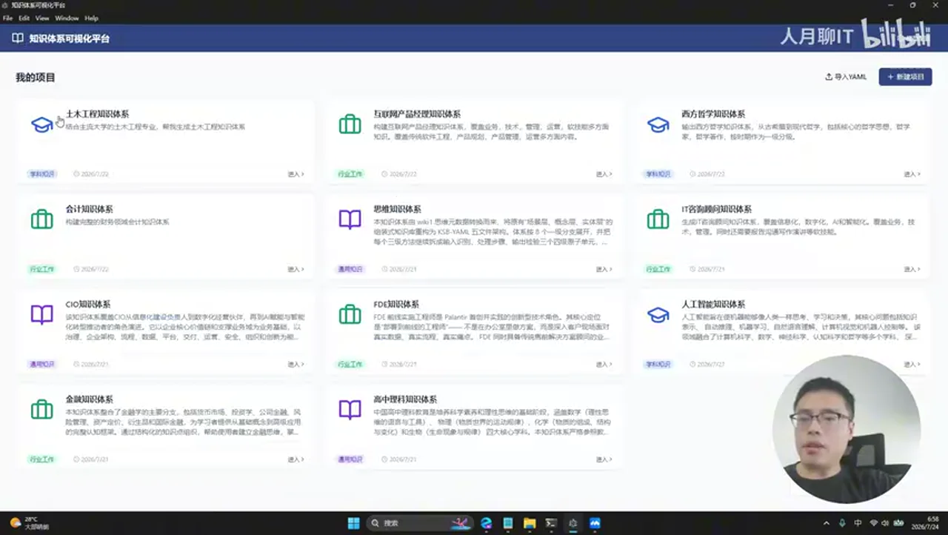This screenshot has height=535, width=948.
Task: Click the Wi-Fi network icon in system tray
Action: (x=874, y=523)
